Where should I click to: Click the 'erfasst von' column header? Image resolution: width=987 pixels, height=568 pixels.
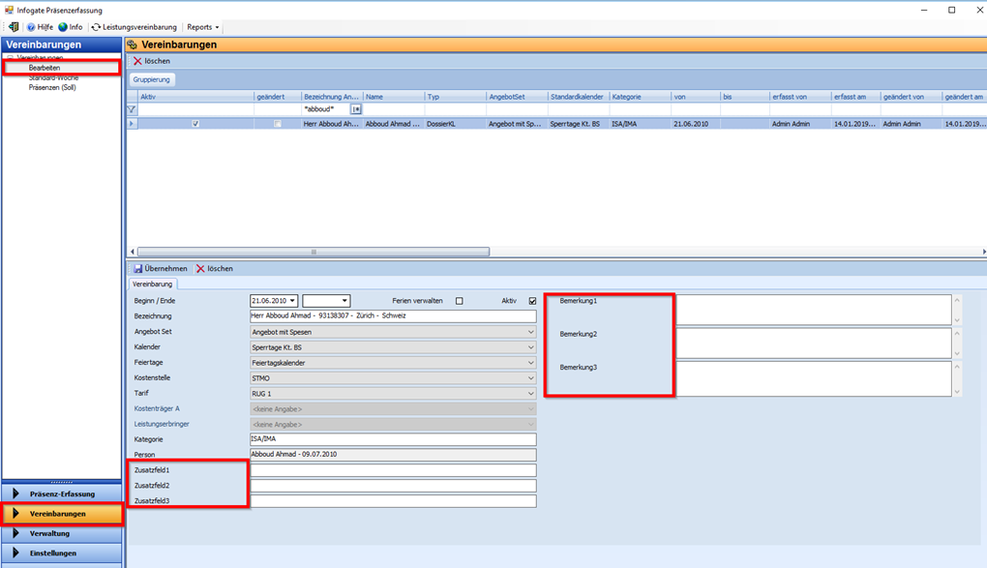(x=800, y=97)
